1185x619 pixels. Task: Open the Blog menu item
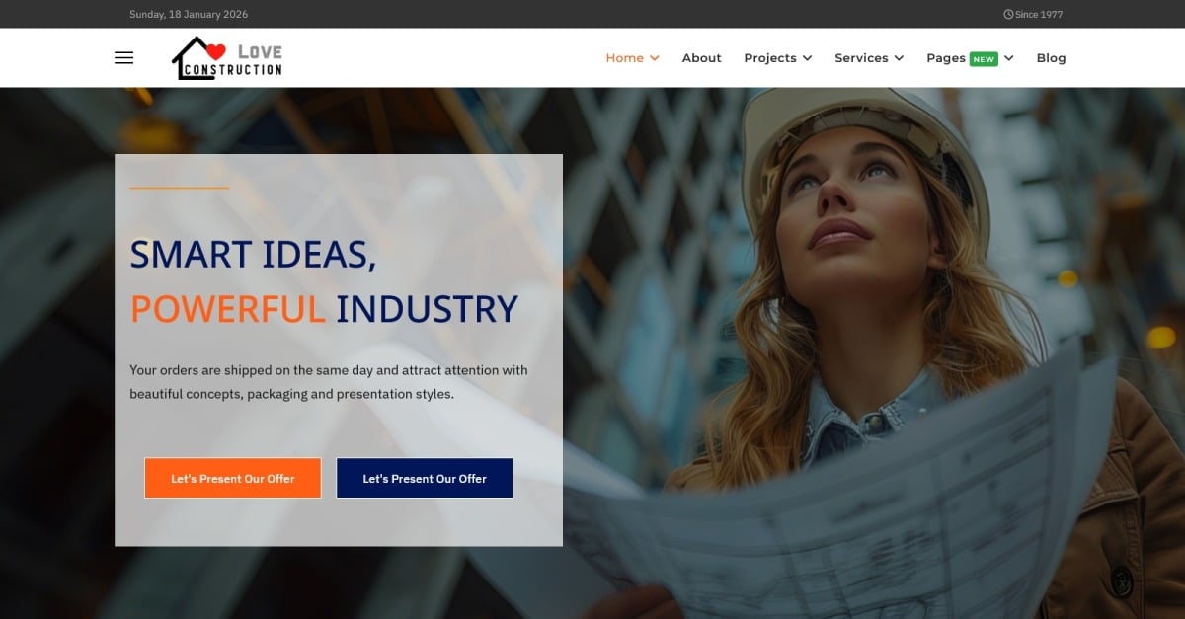click(x=1051, y=58)
